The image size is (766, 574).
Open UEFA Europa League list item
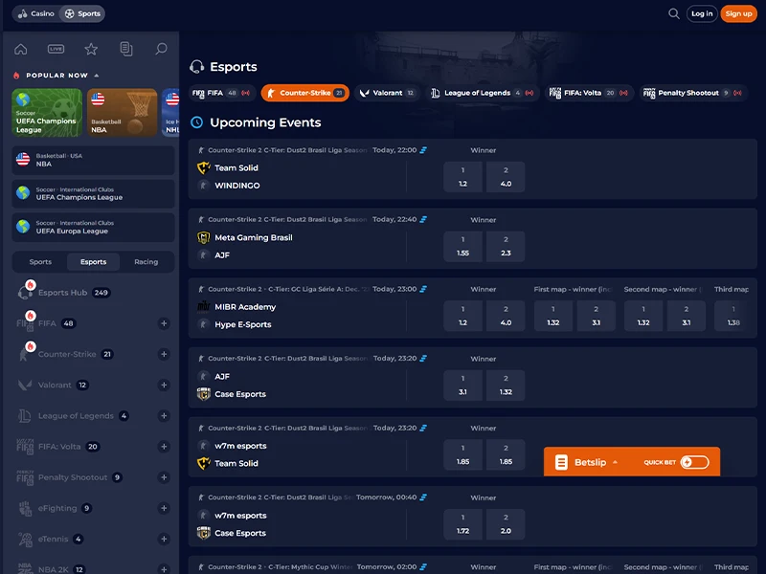click(x=93, y=227)
